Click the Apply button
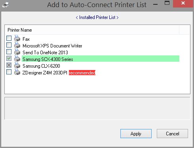The height and width of the screenshot is (148, 194). coord(136,134)
